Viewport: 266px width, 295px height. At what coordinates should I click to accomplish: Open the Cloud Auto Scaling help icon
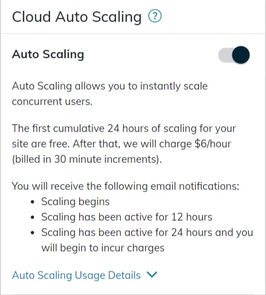(x=155, y=16)
